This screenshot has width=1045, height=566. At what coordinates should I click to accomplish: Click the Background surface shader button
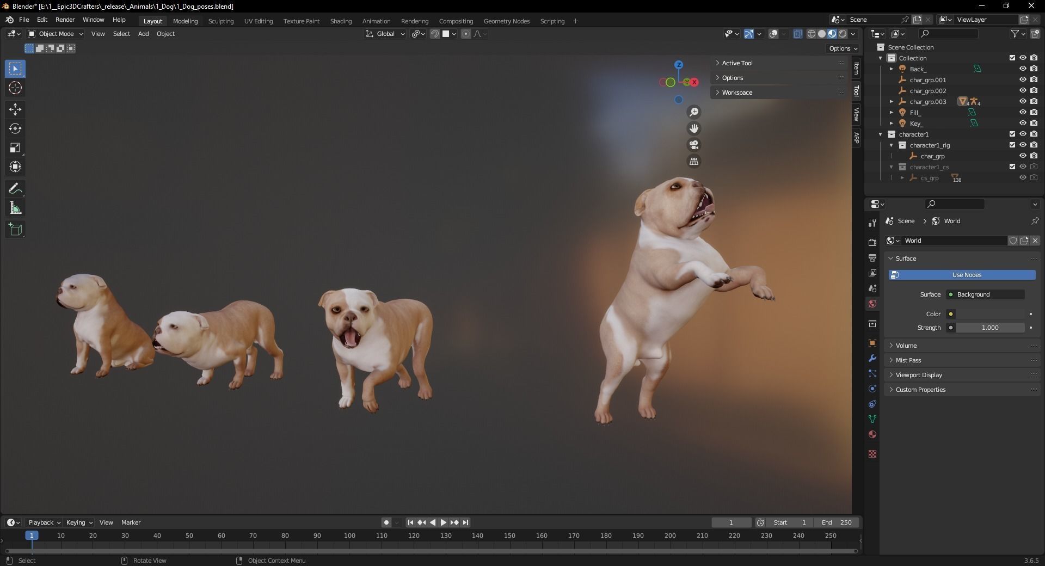click(985, 294)
